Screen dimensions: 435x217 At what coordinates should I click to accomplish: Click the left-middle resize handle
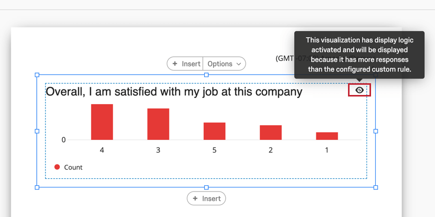[x=37, y=131]
